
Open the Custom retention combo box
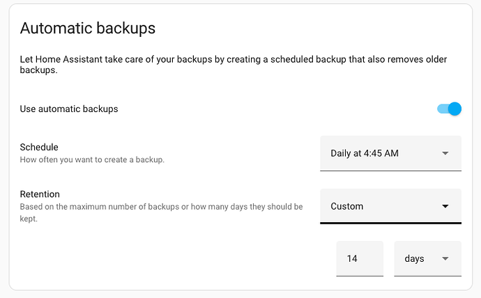click(x=390, y=206)
